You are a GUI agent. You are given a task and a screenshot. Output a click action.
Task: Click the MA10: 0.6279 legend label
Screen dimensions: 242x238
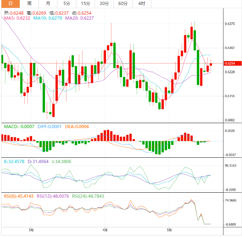48,18
